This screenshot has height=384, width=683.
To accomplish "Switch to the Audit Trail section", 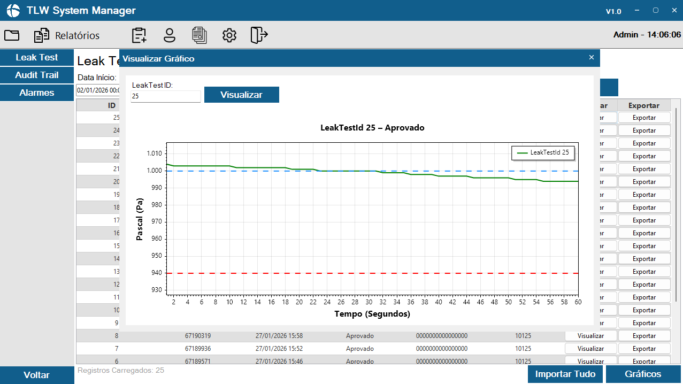I will [x=37, y=75].
